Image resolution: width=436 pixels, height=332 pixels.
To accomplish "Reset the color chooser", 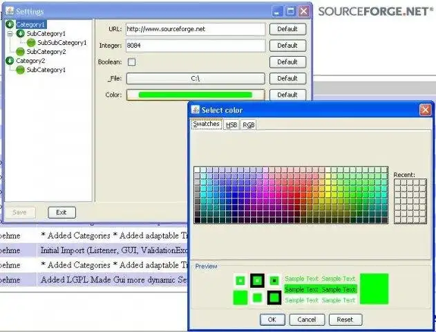I will (x=345, y=320).
